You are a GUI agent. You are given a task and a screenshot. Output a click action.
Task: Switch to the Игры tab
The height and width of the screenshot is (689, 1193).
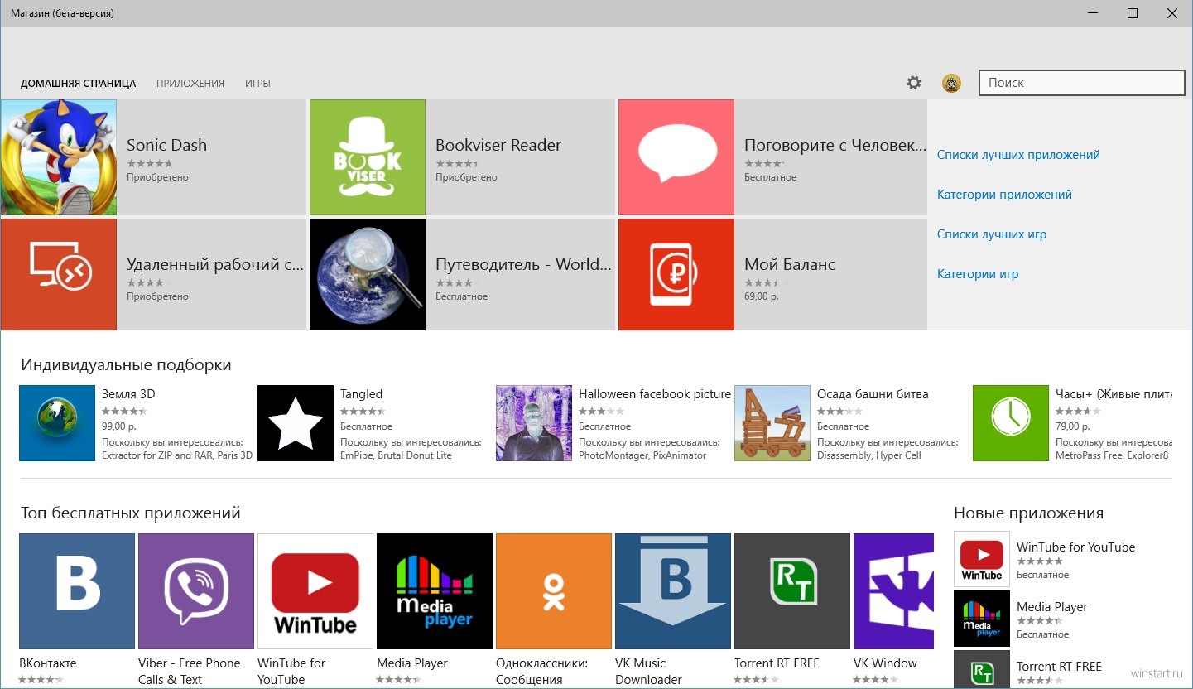[x=257, y=84]
